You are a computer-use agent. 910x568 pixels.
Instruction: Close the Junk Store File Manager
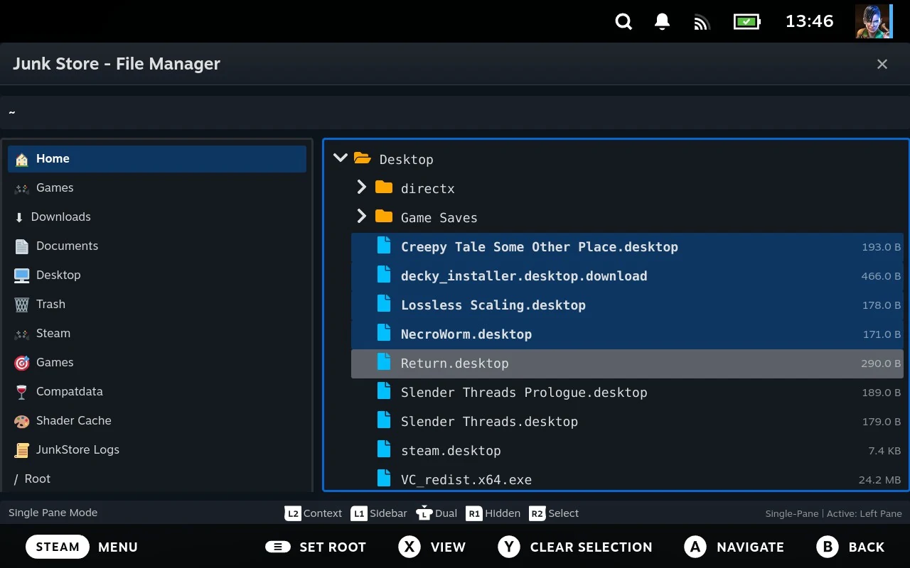click(x=882, y=64)
